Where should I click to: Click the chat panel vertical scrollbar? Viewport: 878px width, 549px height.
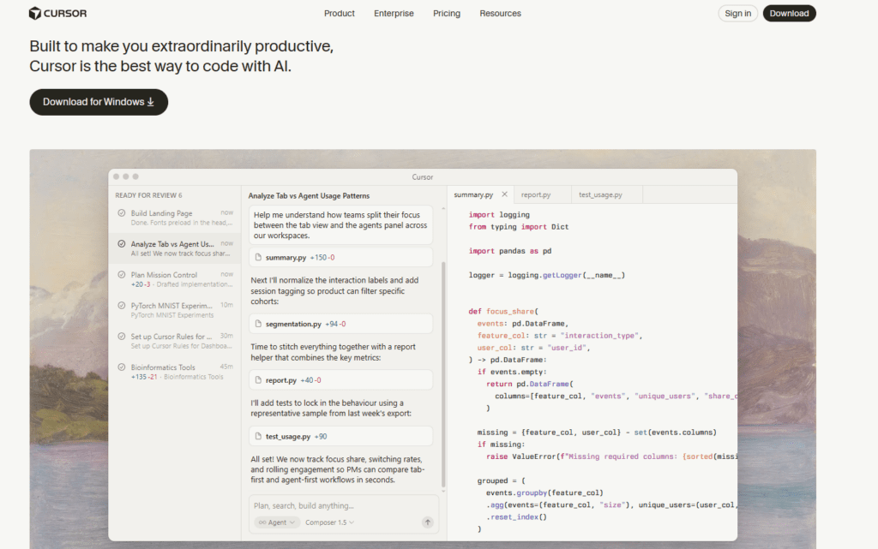(x=443, y=373)
